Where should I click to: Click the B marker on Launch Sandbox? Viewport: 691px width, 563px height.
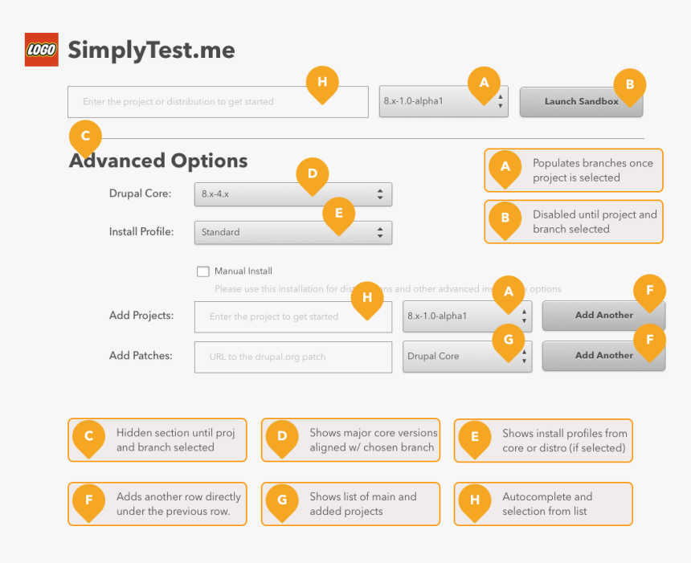tap(630, 84)
